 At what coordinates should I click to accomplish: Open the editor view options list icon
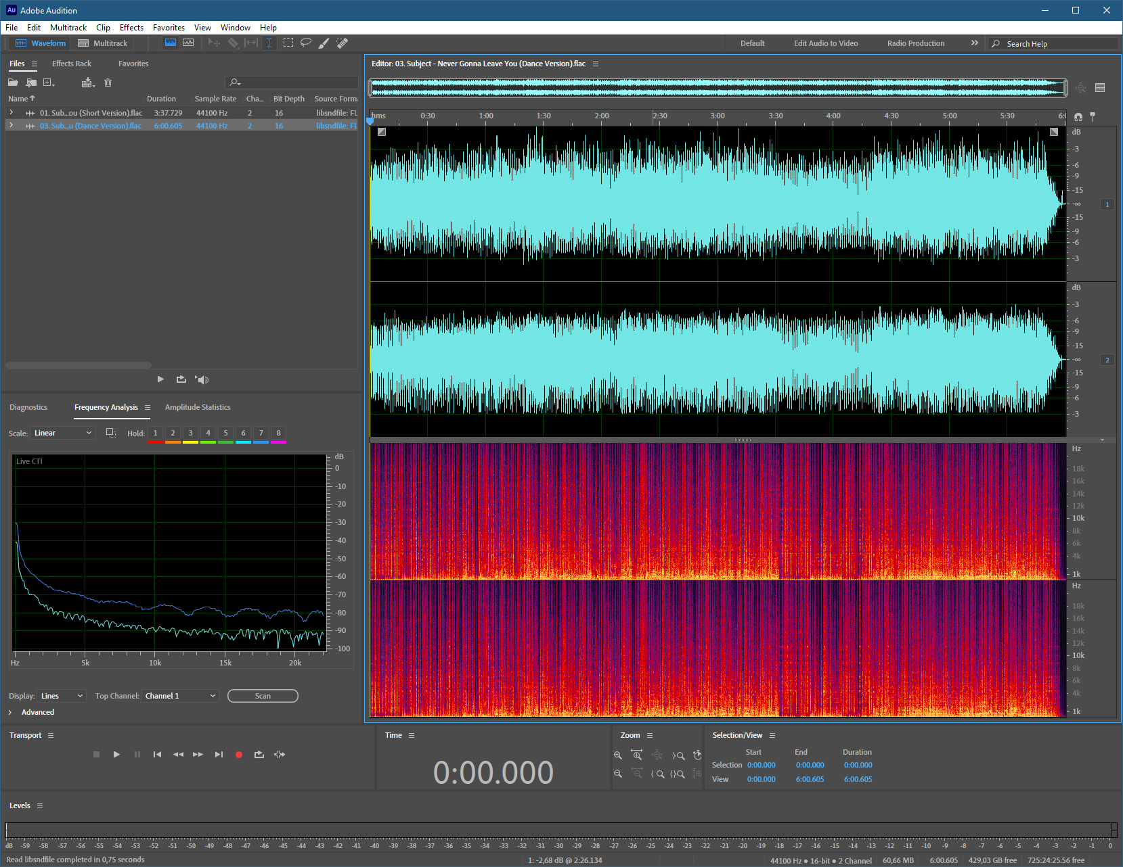click(x=1100, y=88)
